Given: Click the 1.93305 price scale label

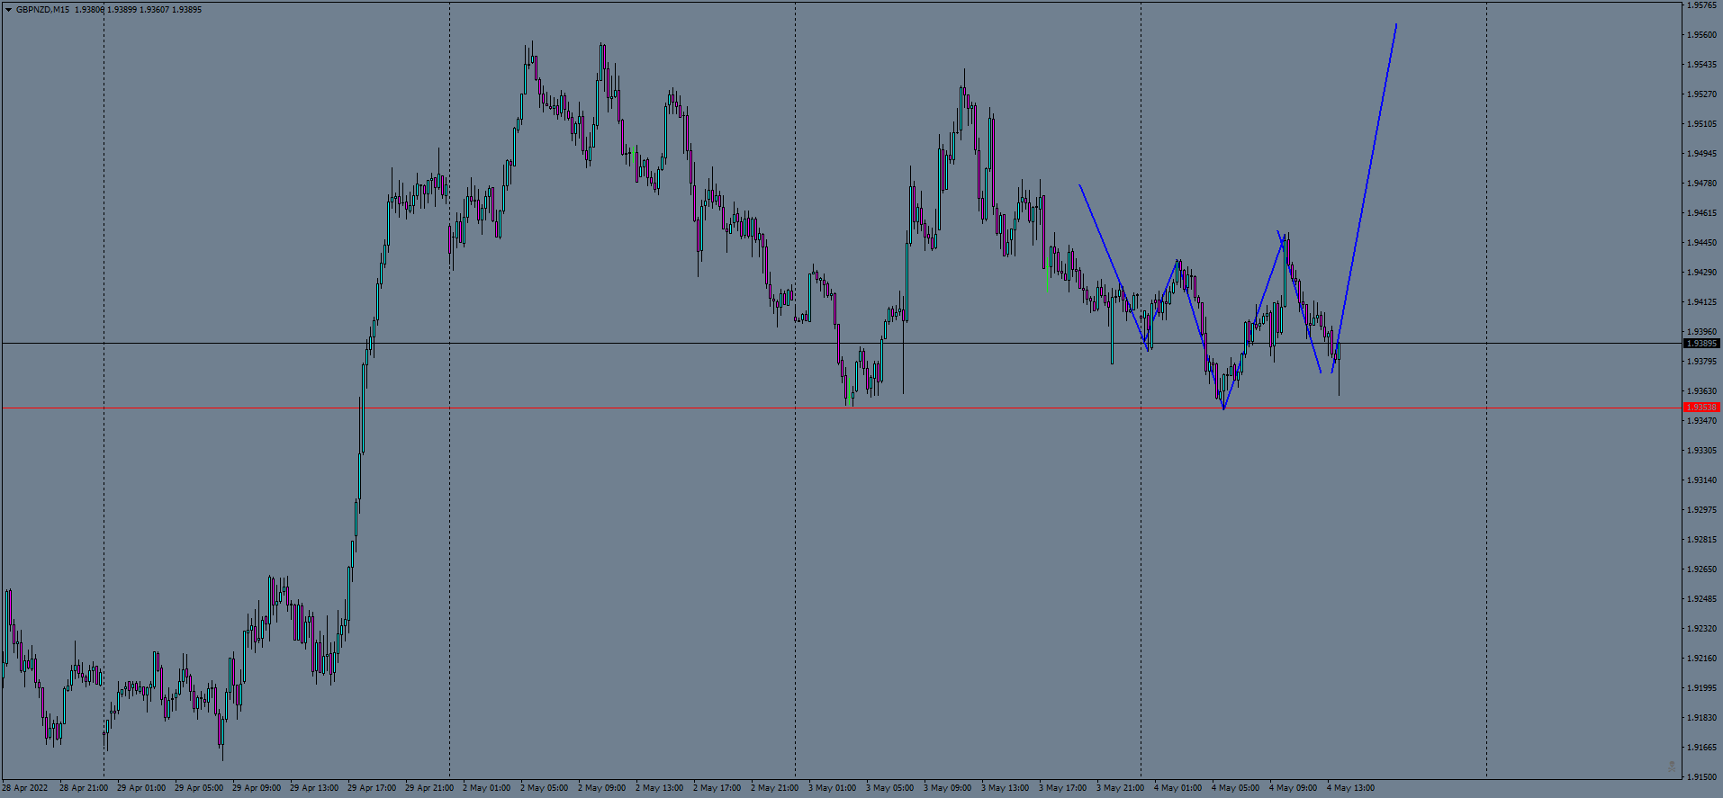Looking at the screenshot, I should click(1701, 451).
